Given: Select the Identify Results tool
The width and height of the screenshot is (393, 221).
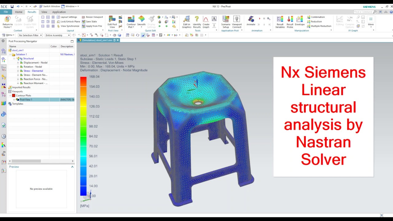Looking at the screenshot, I should point(197,22).
